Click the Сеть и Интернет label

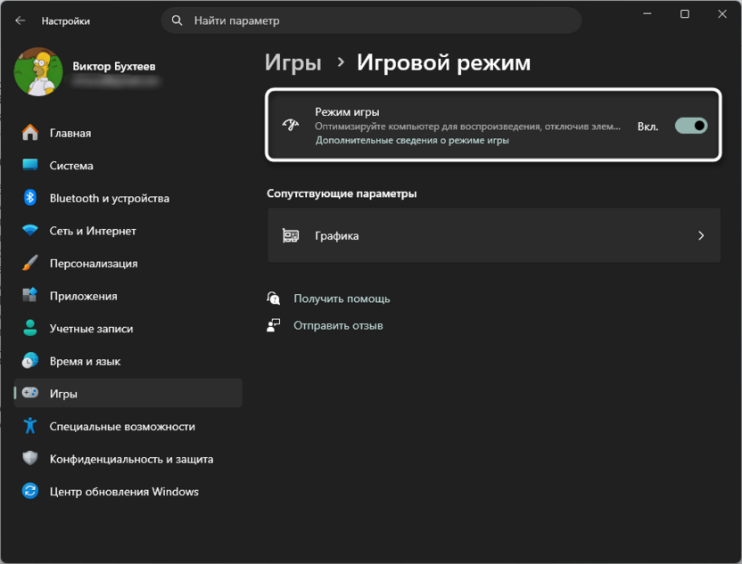(x=93, y=231)
